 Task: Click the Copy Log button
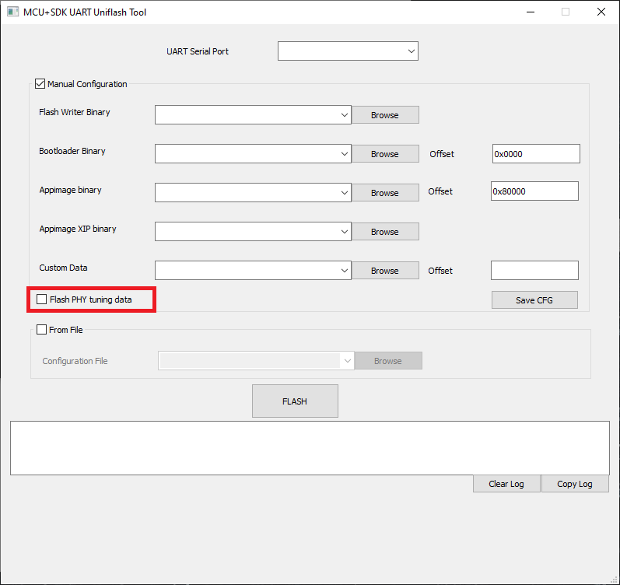point(575,484)
